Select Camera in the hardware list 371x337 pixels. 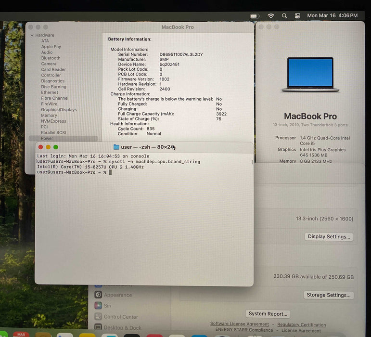point(49,64)
